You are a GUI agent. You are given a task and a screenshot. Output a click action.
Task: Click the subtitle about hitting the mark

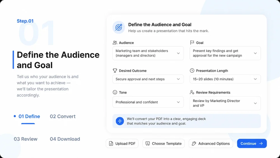[x=169, y=31]
